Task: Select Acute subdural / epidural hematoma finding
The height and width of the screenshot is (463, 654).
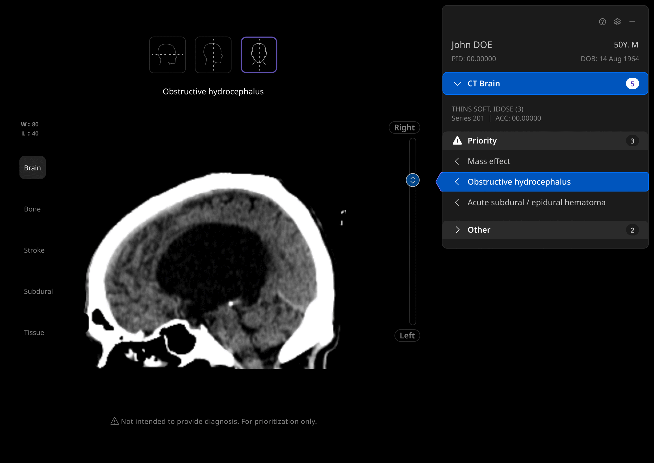Action: click(x=536, y=203)
